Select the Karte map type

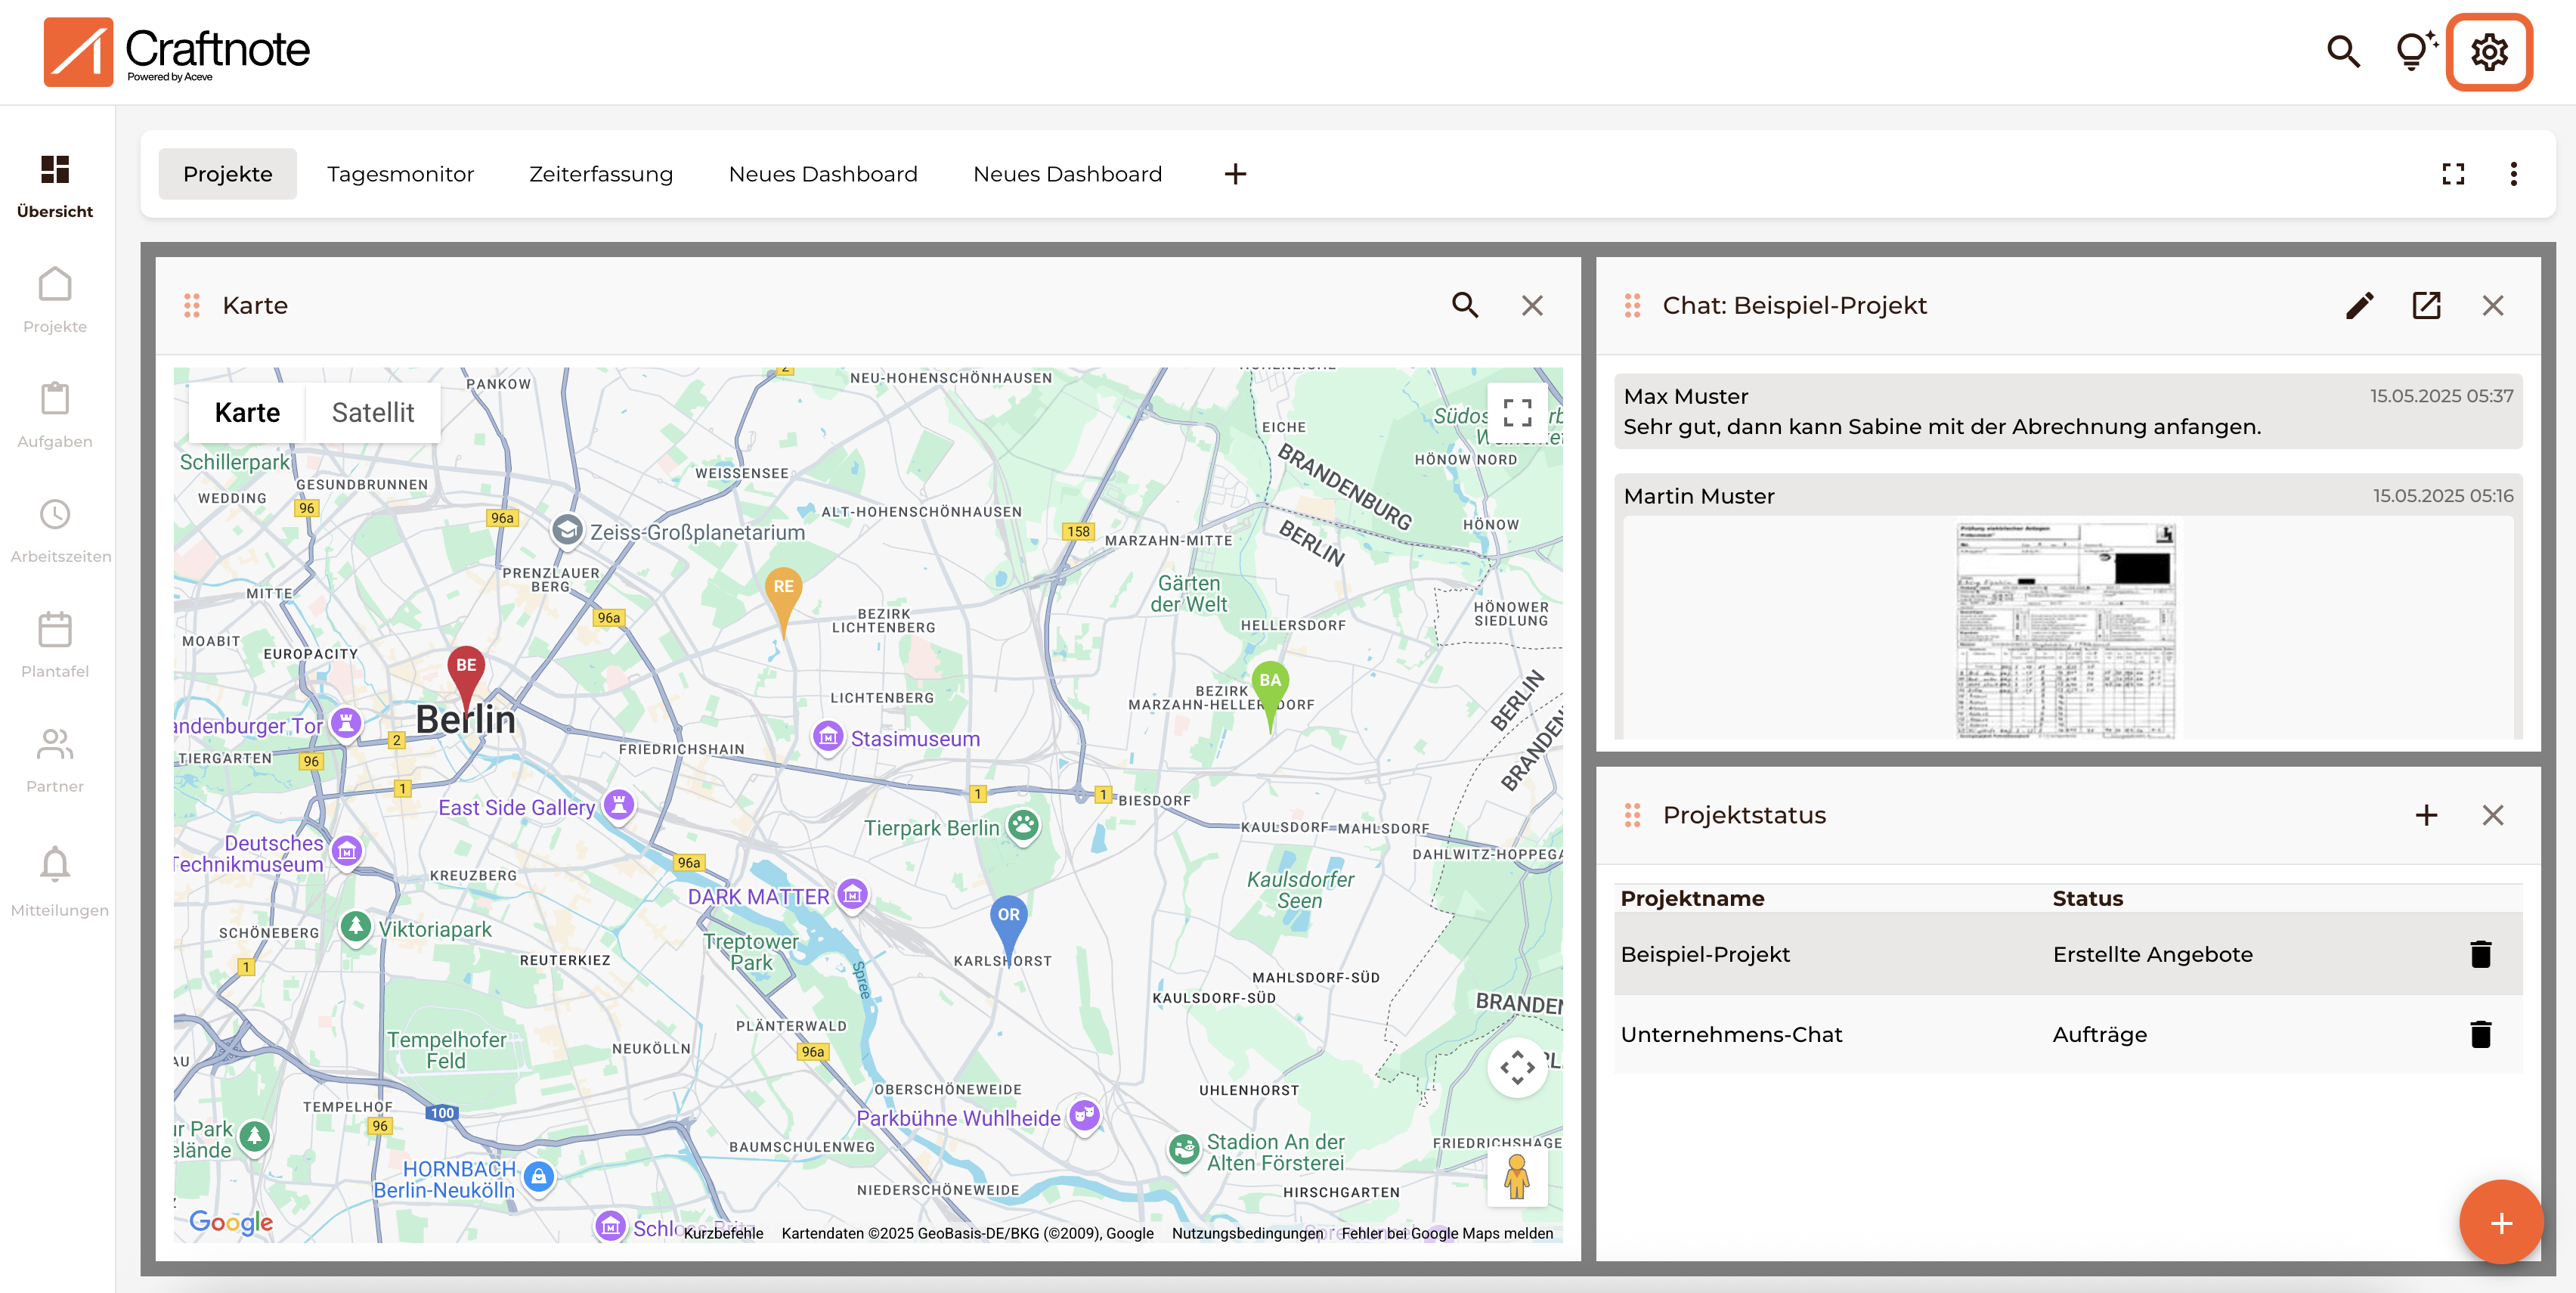click(247, 413)
